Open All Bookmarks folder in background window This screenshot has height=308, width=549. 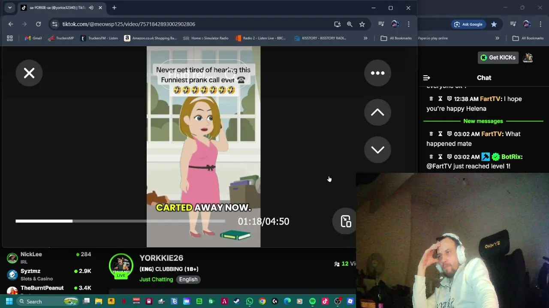point(528,38)
